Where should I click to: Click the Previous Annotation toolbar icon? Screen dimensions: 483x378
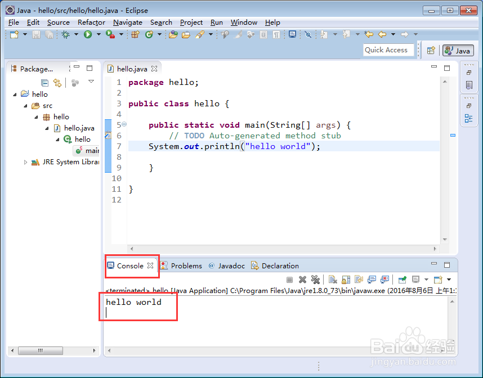click(346, 34)
